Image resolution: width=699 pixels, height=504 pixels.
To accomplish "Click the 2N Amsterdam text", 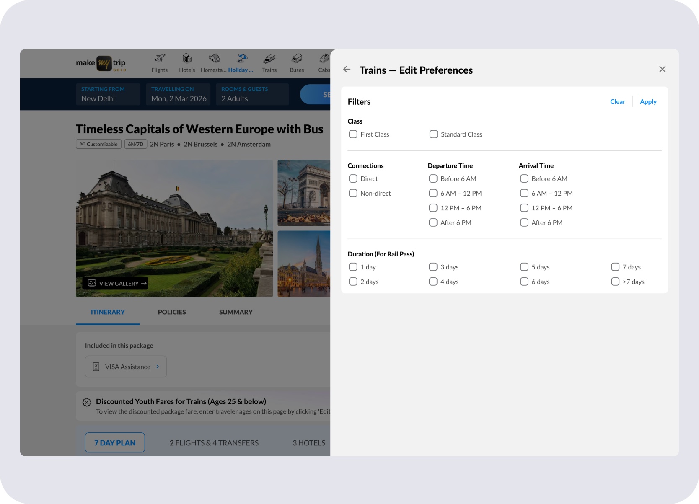I will (x=249, y=144).
